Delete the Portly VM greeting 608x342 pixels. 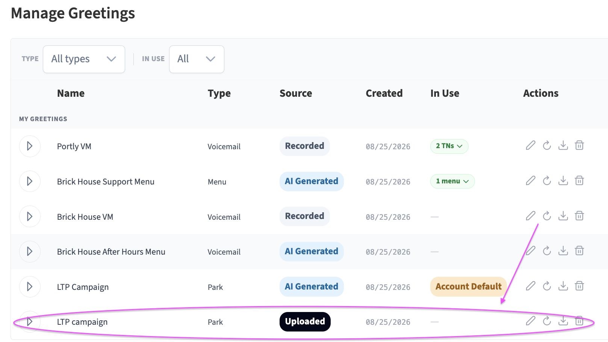click(x=579, y=145)
